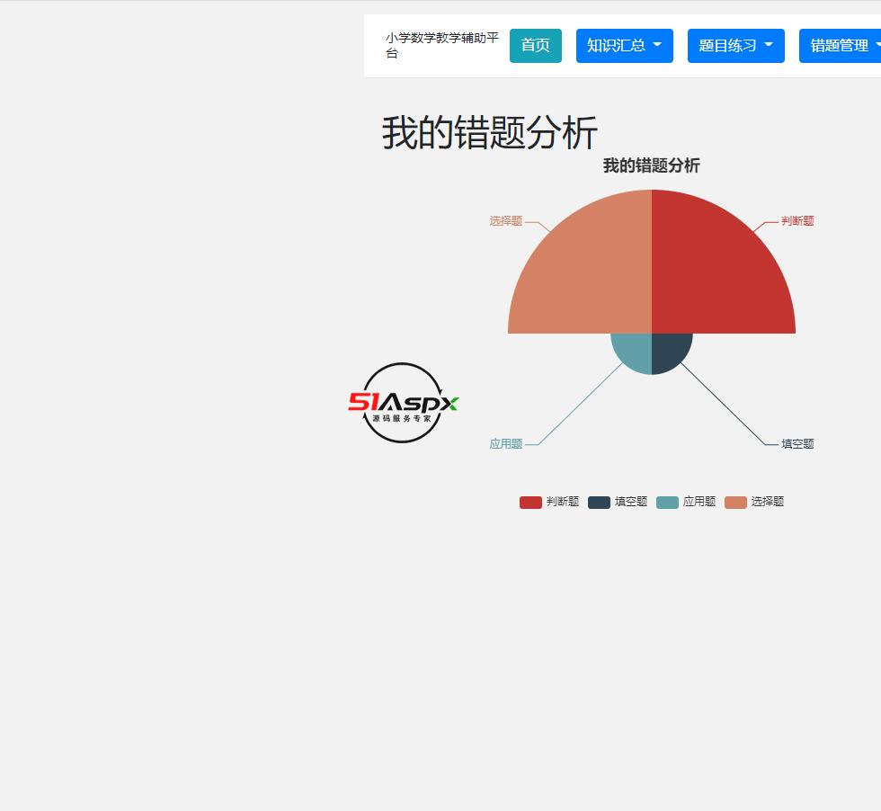The height and width of the screenshot is (811, 881).
Task: Open the 题目练习 dropdown menu
Action: click(735, 45)
